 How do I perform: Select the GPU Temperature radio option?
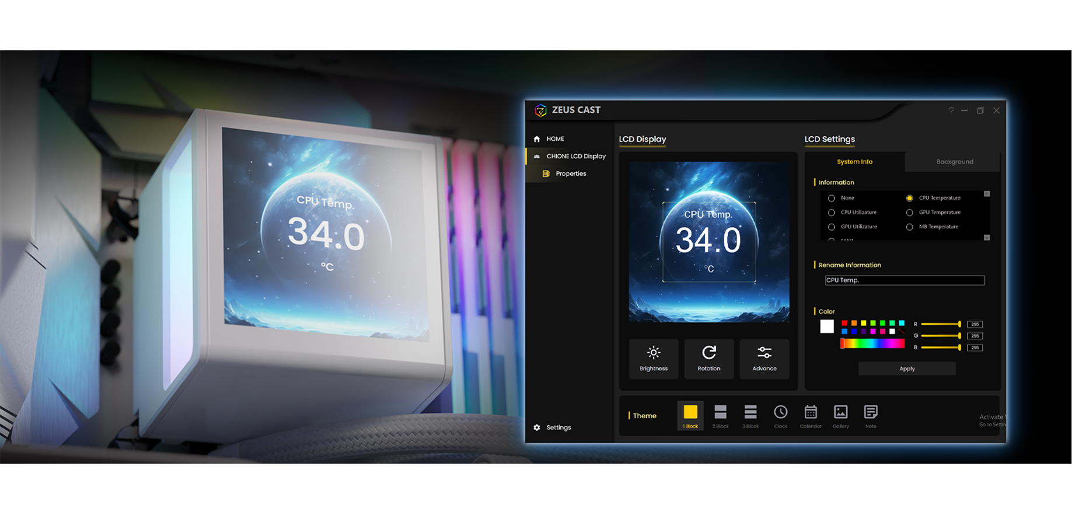point(910,213)
